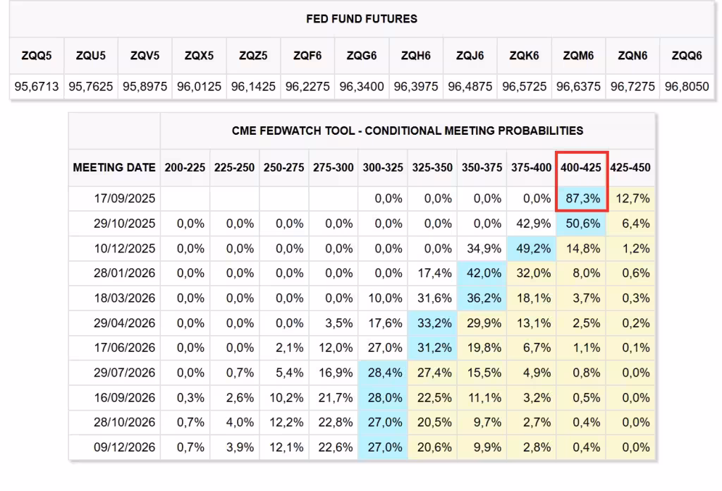Click the ZQQ5 futures column header
The image size is (722, 491).
coord(35,55)
